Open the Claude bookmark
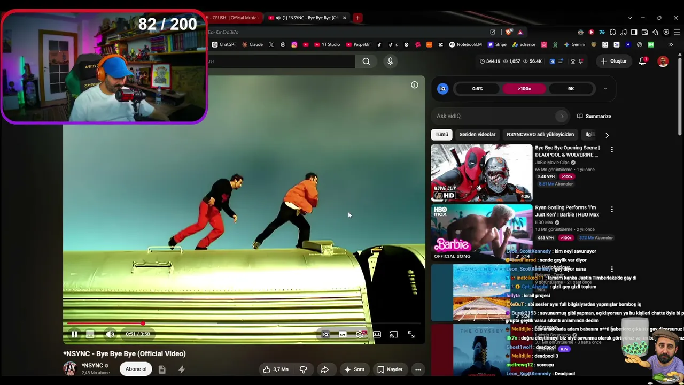 pos(251,44)
